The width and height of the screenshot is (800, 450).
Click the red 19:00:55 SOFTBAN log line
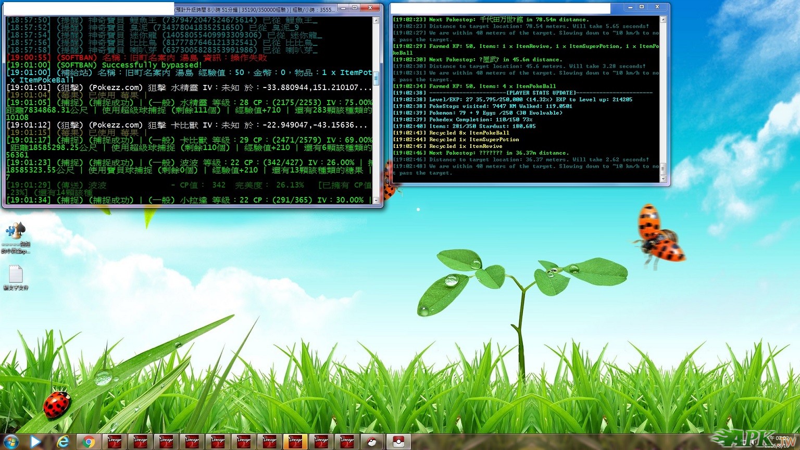[x=136, y=58]
